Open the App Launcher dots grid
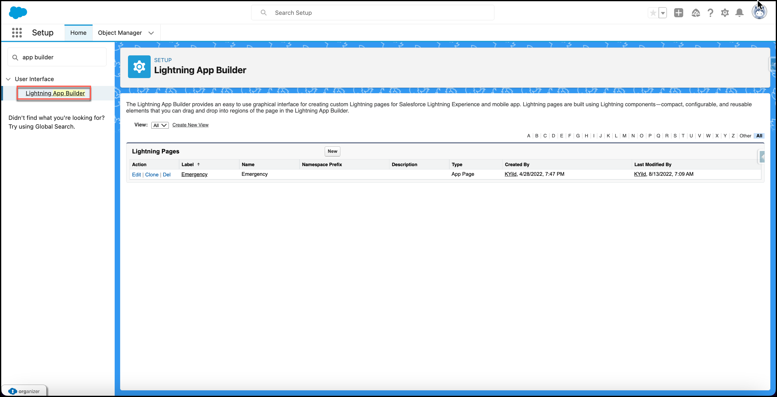This screenshot has height=397, width=777. [x=17, y=33]
